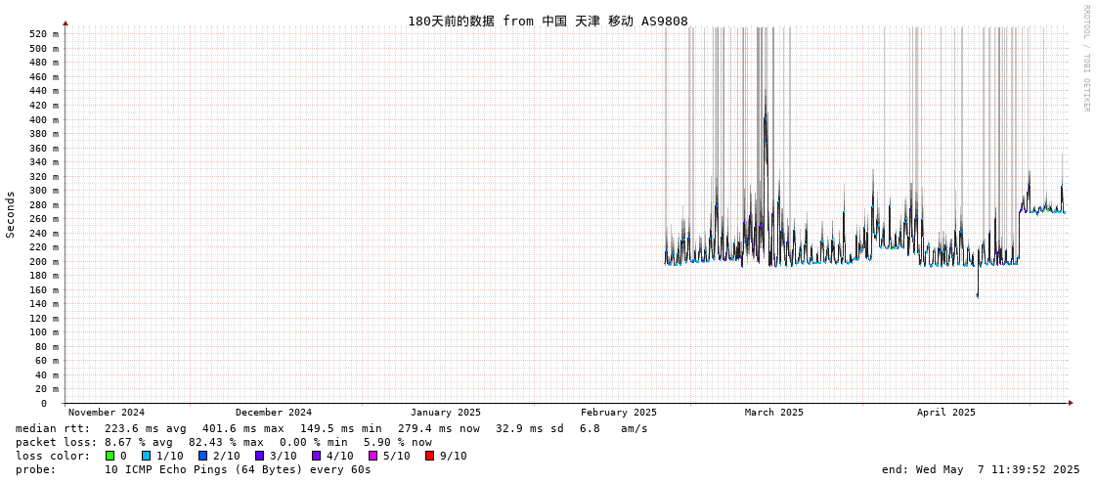
Task: Click the low dip near 150 m in April
Action: coord(977,295)
